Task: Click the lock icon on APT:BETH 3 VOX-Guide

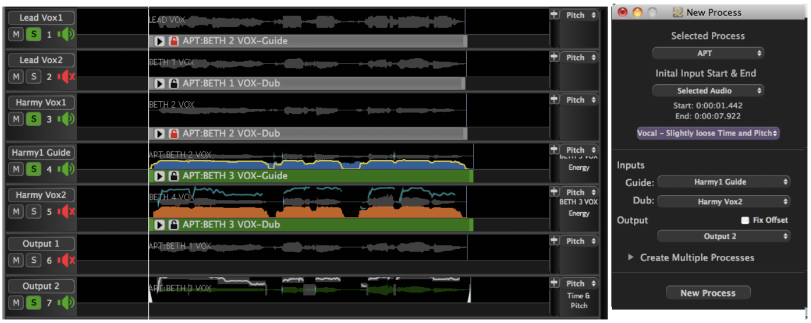Action: coord(174,176)
